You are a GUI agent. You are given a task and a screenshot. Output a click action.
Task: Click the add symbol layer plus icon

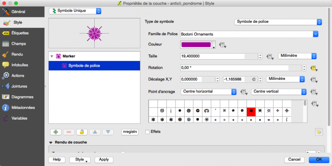56,132
